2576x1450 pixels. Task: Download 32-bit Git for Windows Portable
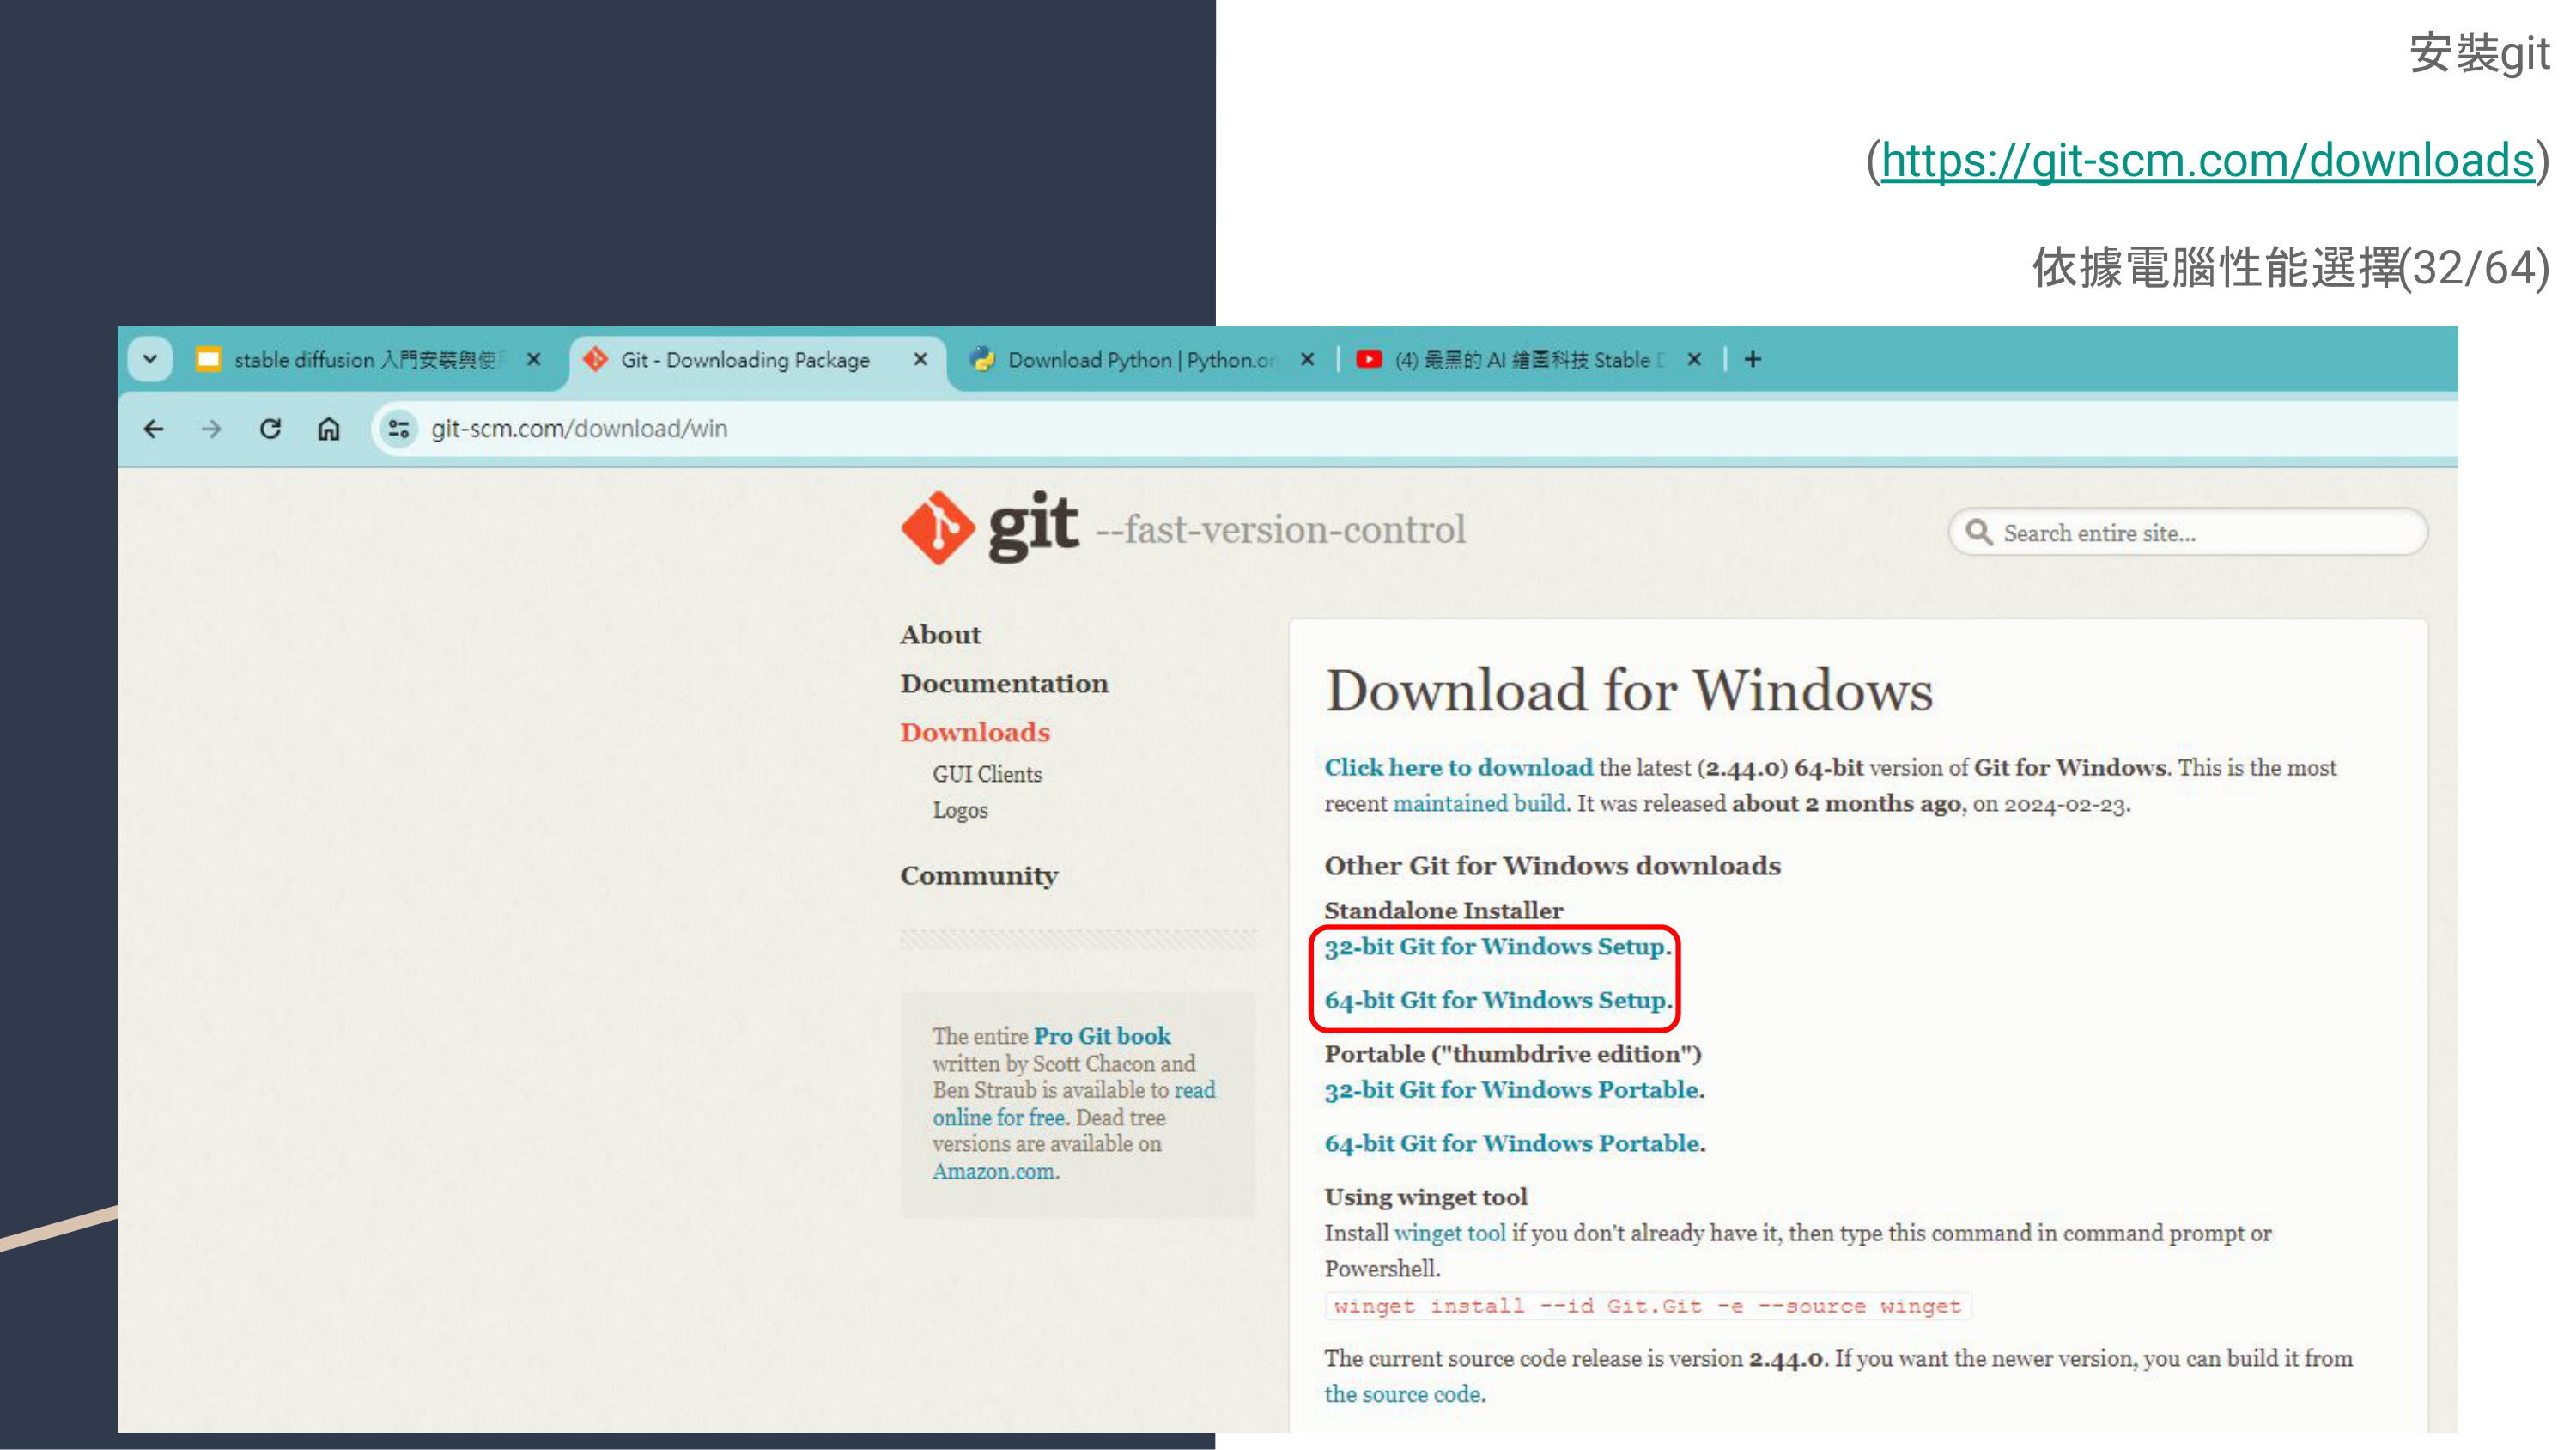(1512, 1090)
